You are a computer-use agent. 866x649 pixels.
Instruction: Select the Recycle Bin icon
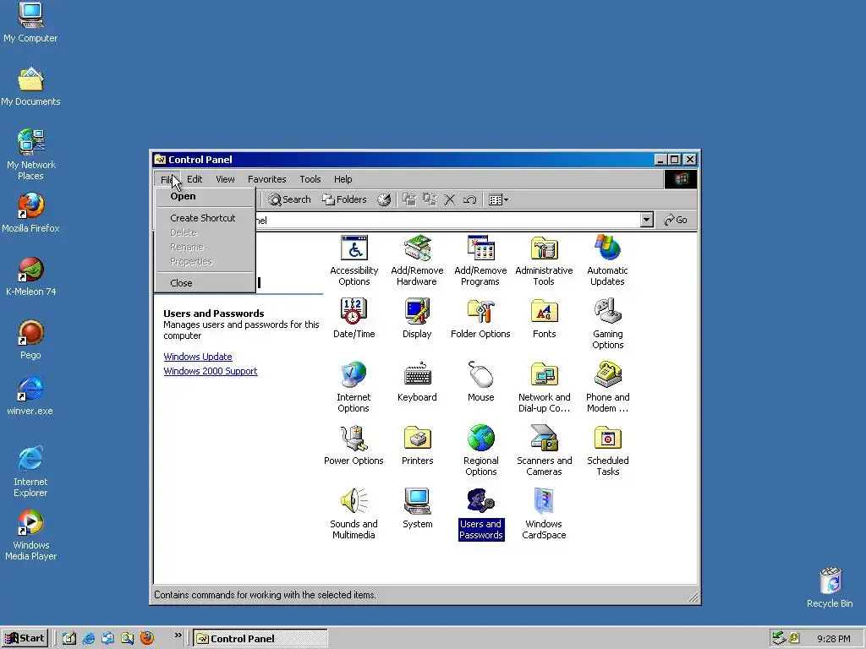pyautogui.click(x=830, y=588)
